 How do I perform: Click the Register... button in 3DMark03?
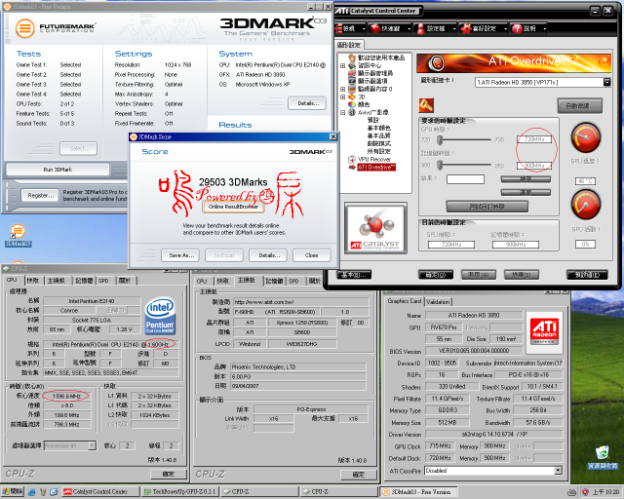click(x=41, y=195)
